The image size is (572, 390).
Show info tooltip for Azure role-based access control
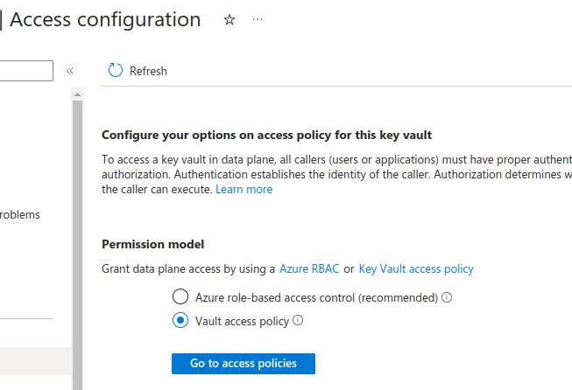coord(447,297)
